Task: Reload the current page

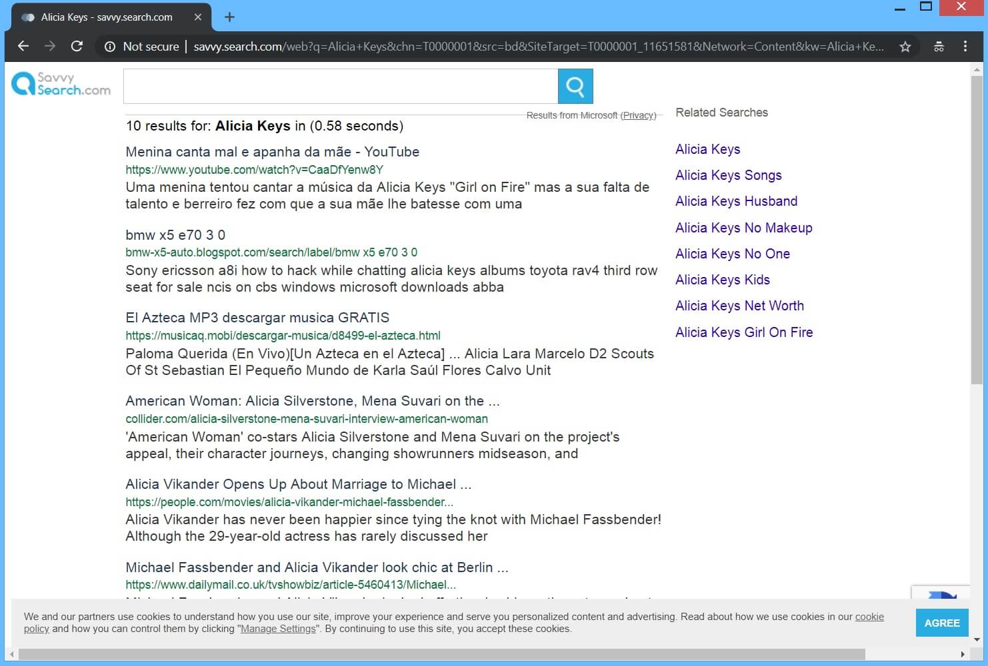Action: [x=77, y=46]
